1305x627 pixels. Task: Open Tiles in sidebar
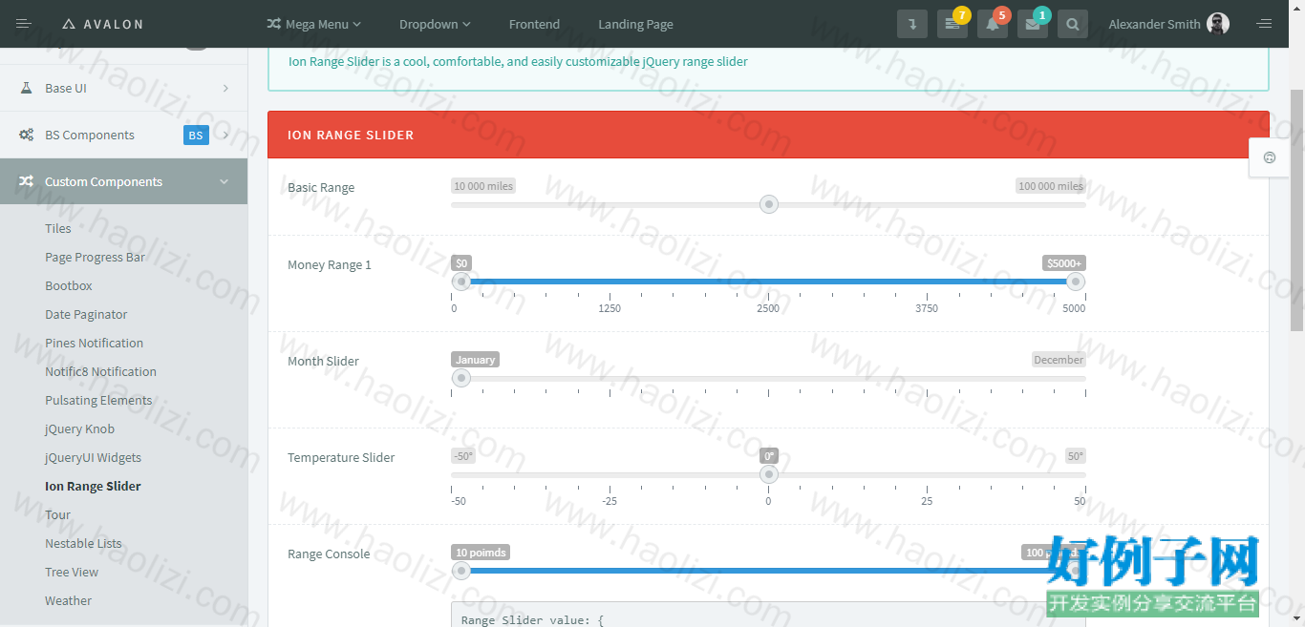pyautogui.click(x=58, y=228)
